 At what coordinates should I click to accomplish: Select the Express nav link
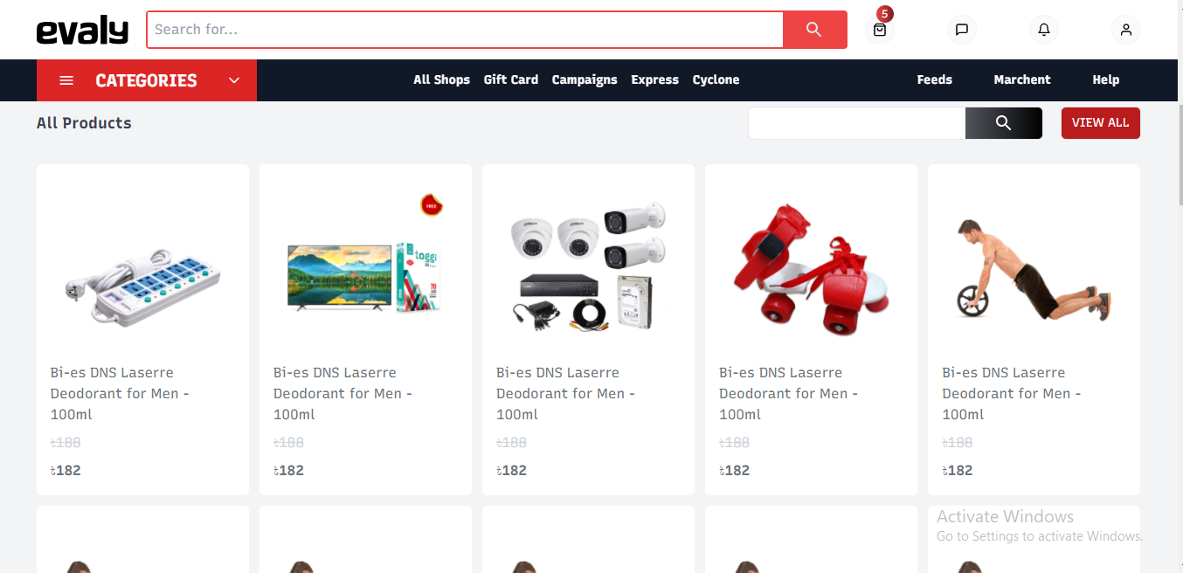pyautogui.click(x=654, y=79)
